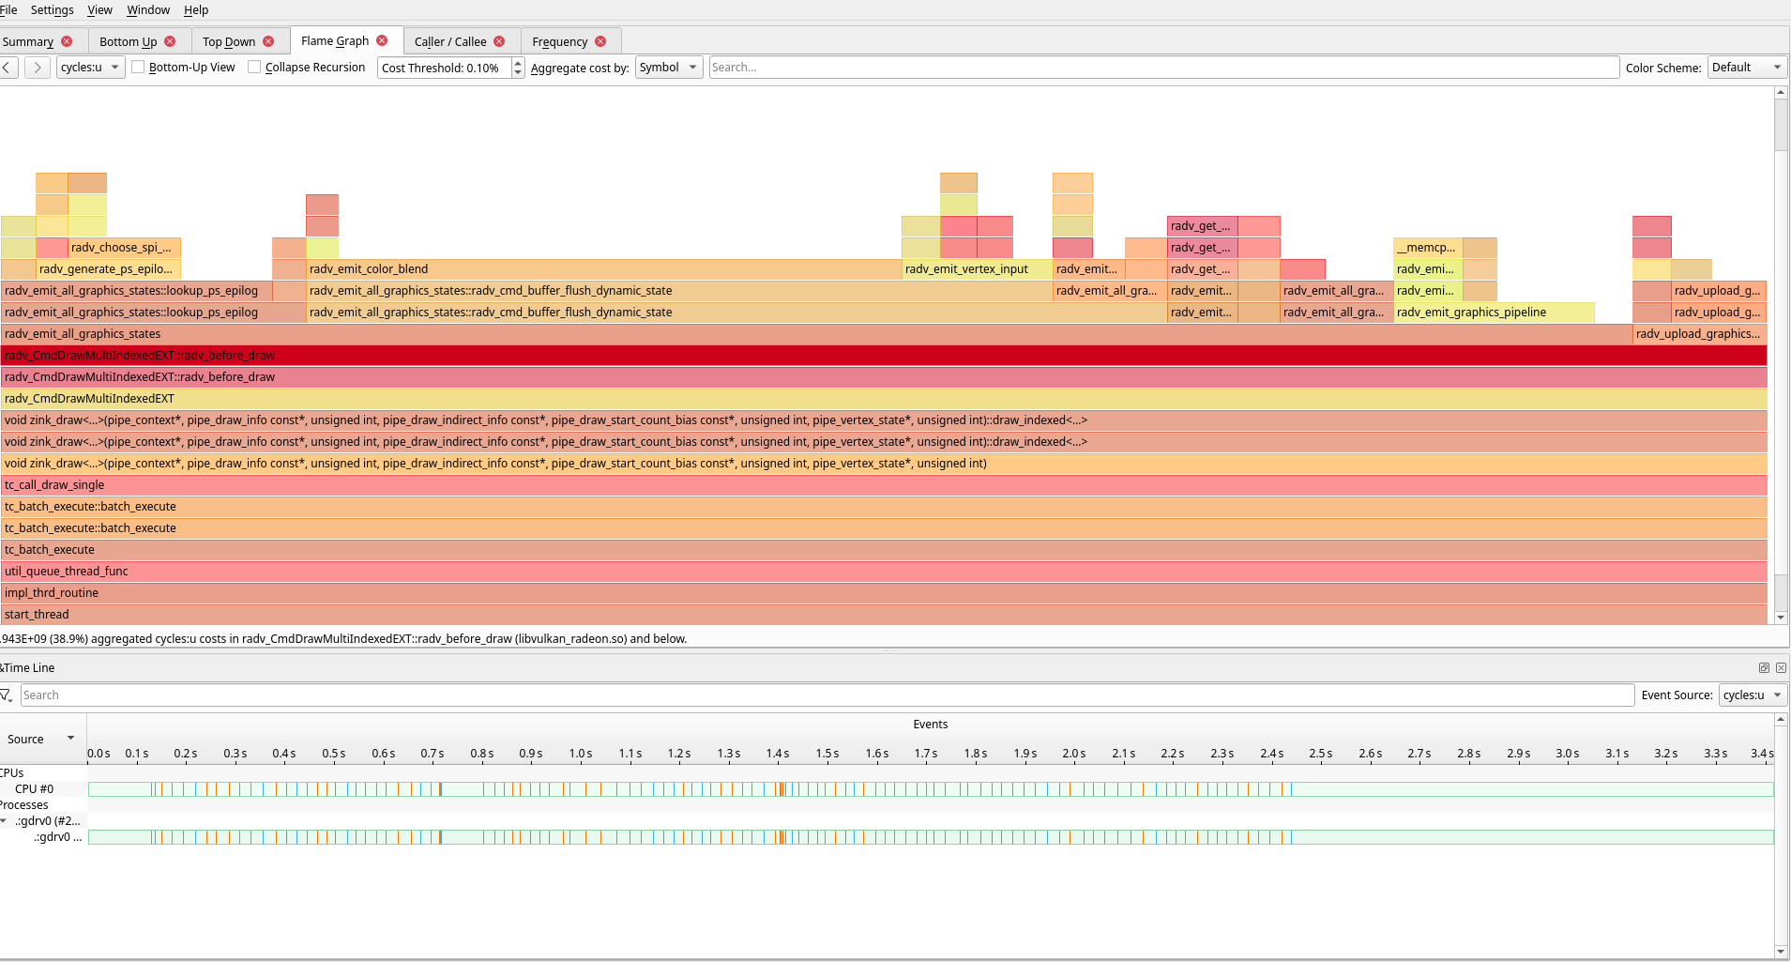Click the Events column header
1791x962 pixels.
coord(931,725)
